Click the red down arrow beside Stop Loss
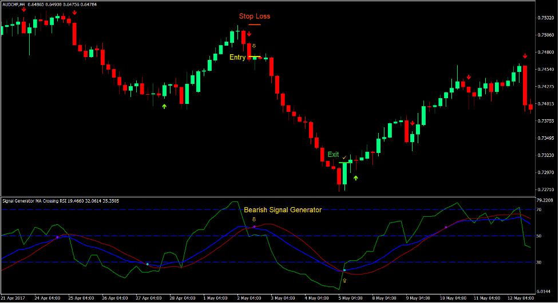Screen dimensions: 559x303 (x=249, y=34)
